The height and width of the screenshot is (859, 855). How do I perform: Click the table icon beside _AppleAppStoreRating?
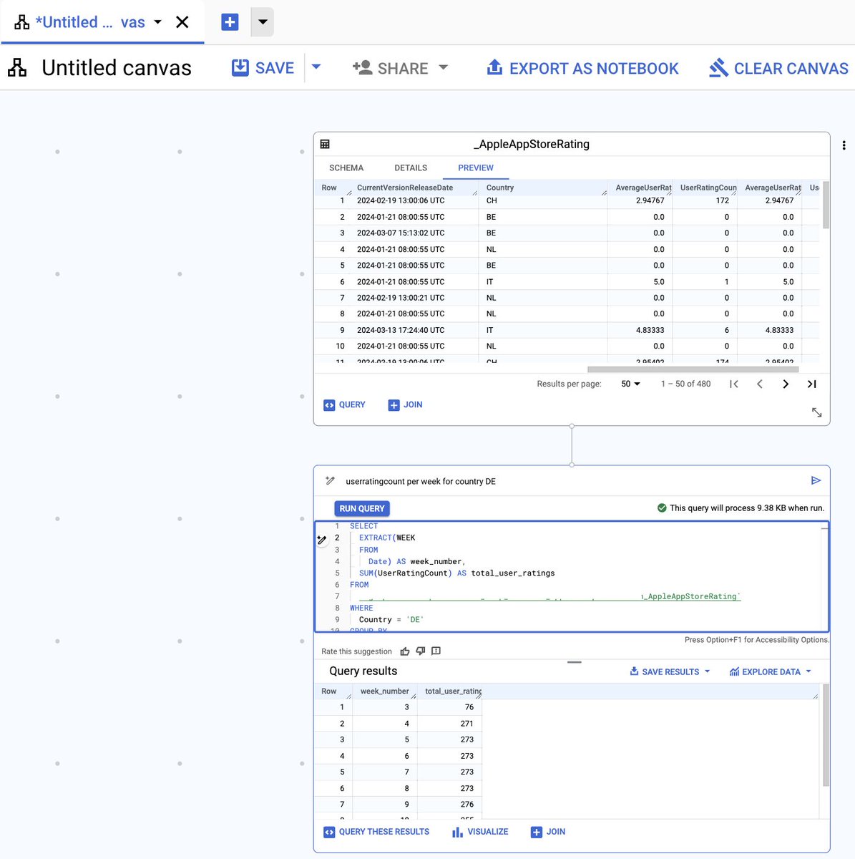[x=325, y=144]
